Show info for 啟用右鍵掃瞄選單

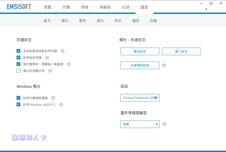(53, 98)
